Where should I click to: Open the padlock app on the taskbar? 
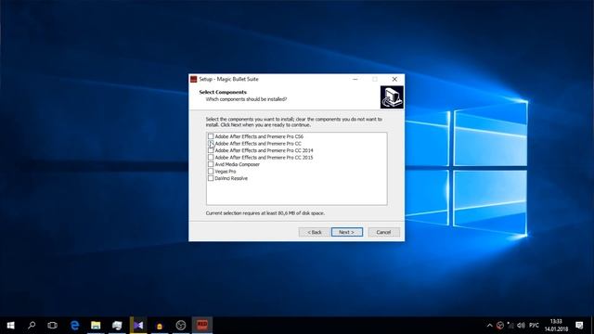[x=160, y=326]
